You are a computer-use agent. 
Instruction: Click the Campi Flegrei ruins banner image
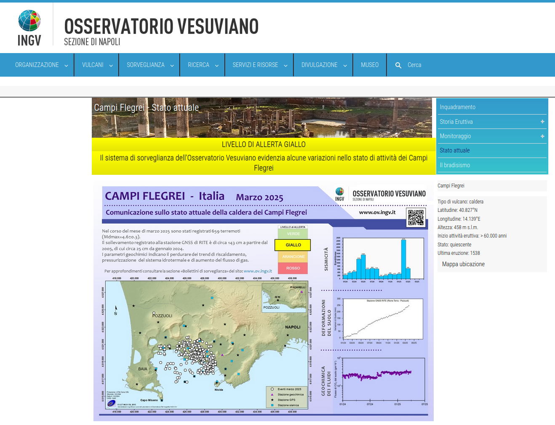[x=262, y=118]
